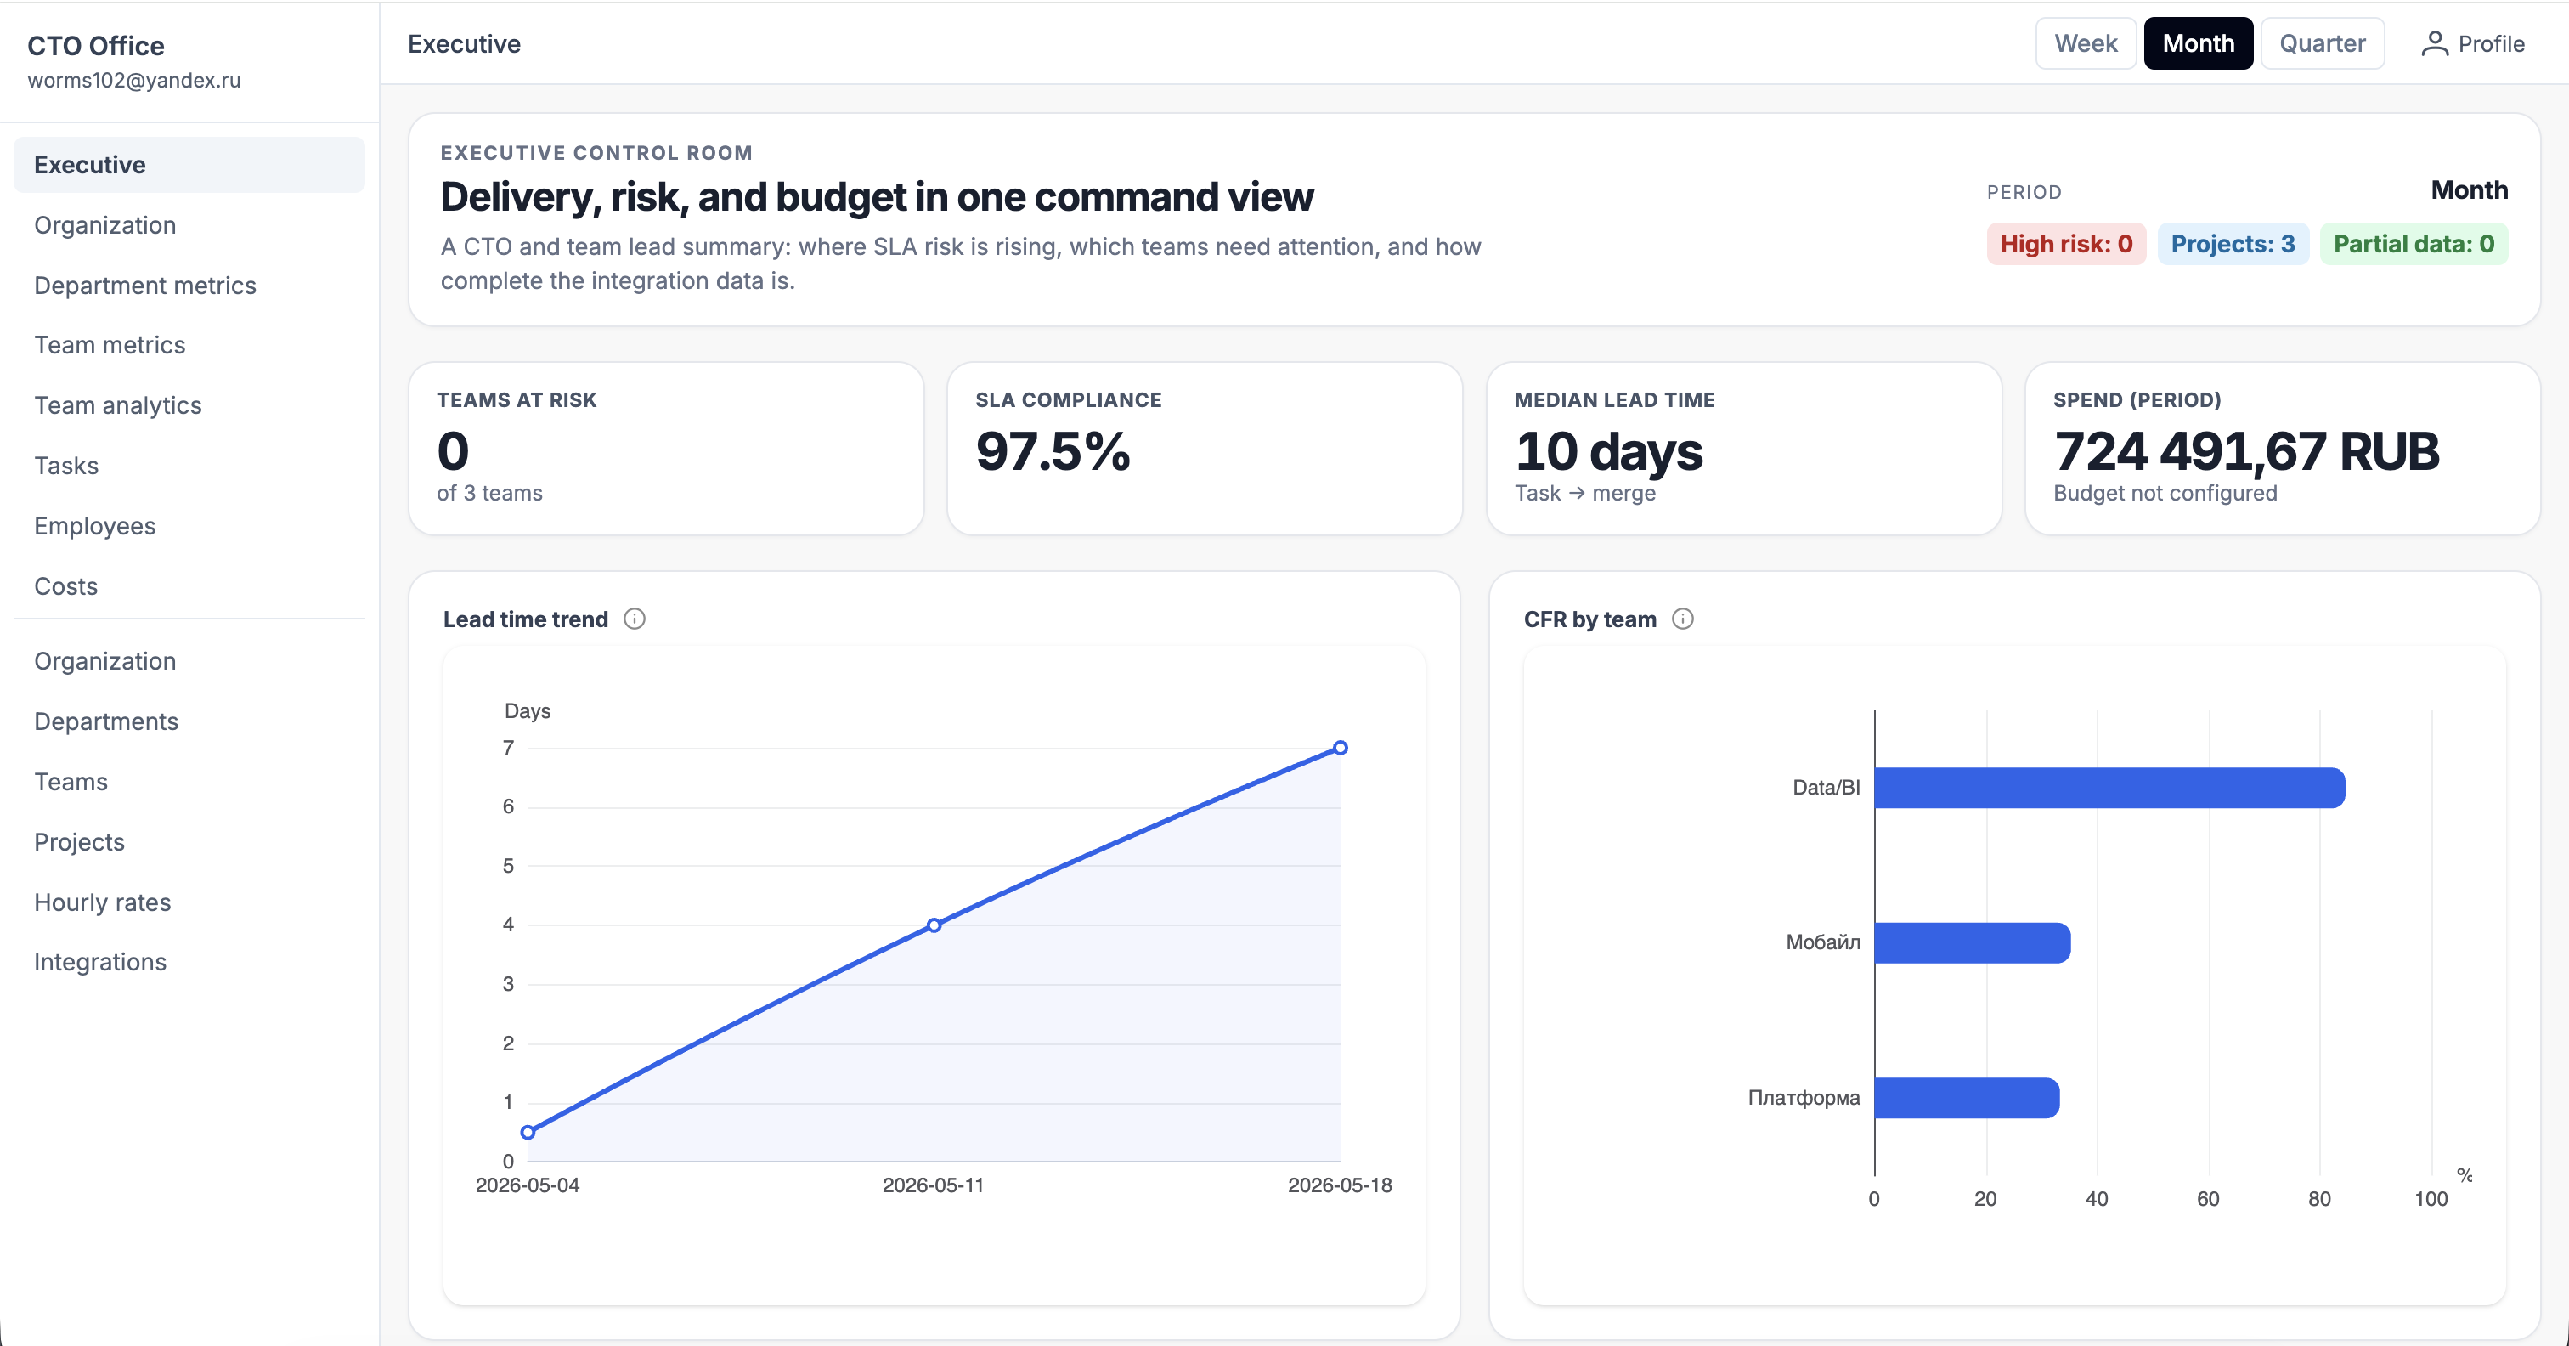
Task: Go to Department metrics
Action: click(x=189, y=286)
